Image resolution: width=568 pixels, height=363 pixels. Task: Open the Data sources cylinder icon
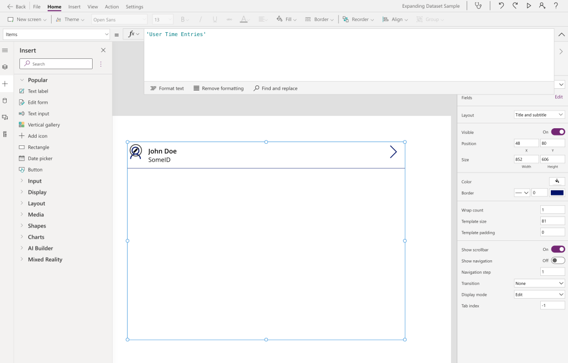click(5, 100)
